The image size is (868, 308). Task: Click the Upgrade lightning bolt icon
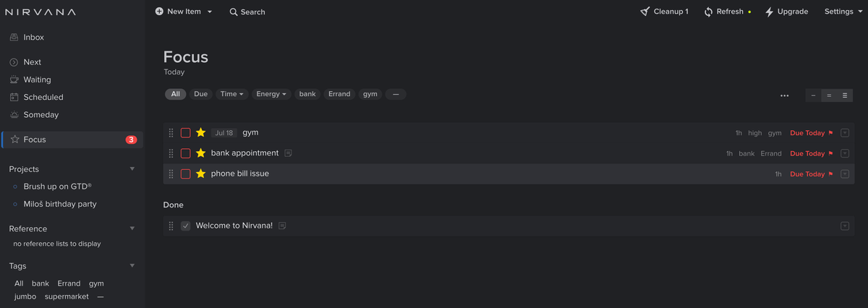pyautogui.click(x=769, y=12)
